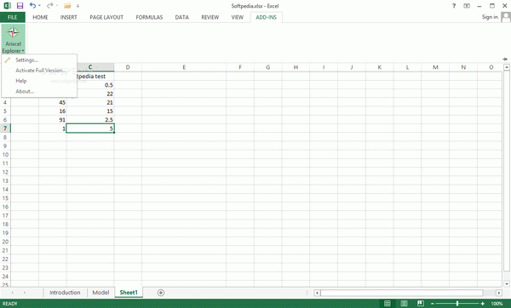Image resolution: width=511 pixels, height=308 pixels.
Task: Switch to the Introduction sheet tab
Action: pyautogui.click(x=65, y=293)
